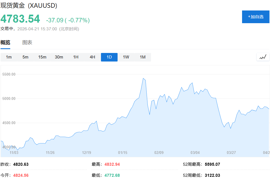Select the 5m timeframe
The image size is (270, 179).
pos(25,57)
